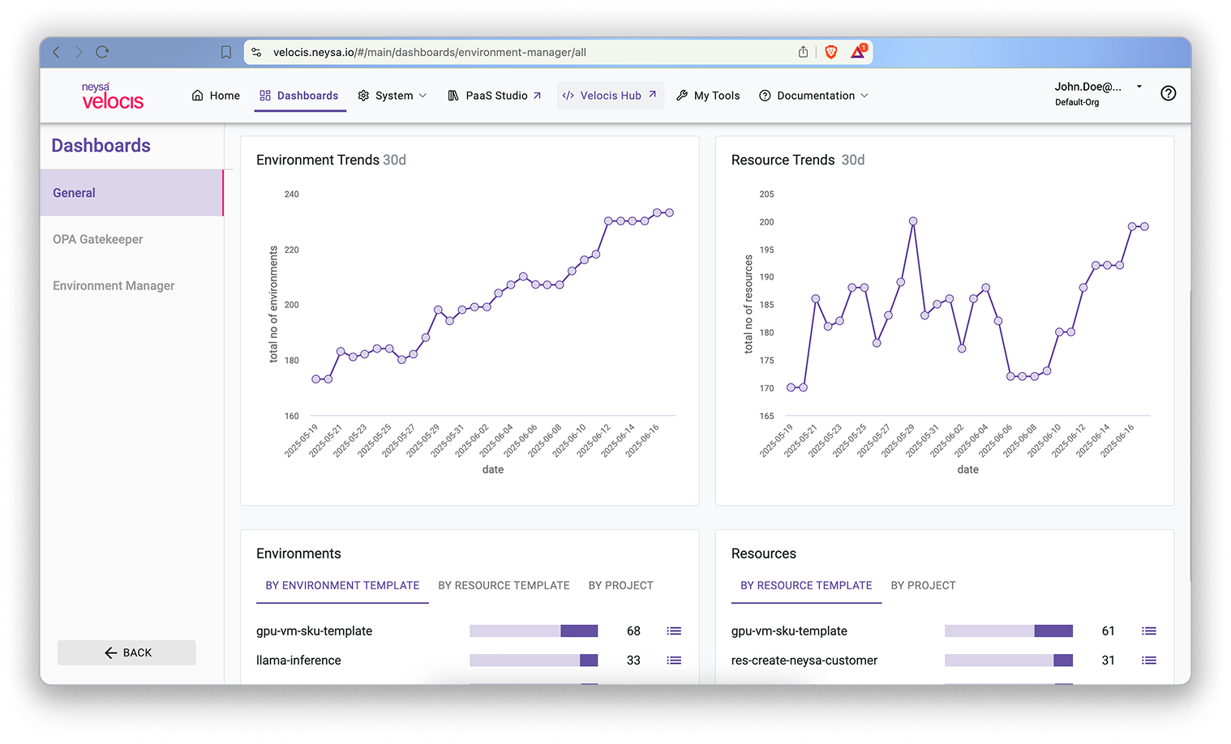Open PaaS Studio external link
The image size is (1231, 744).
(495, 96)
